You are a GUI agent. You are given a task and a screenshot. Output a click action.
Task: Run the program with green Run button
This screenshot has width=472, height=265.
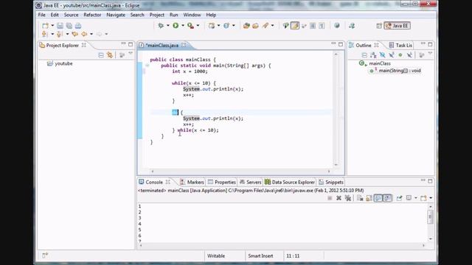coord(176,26)
